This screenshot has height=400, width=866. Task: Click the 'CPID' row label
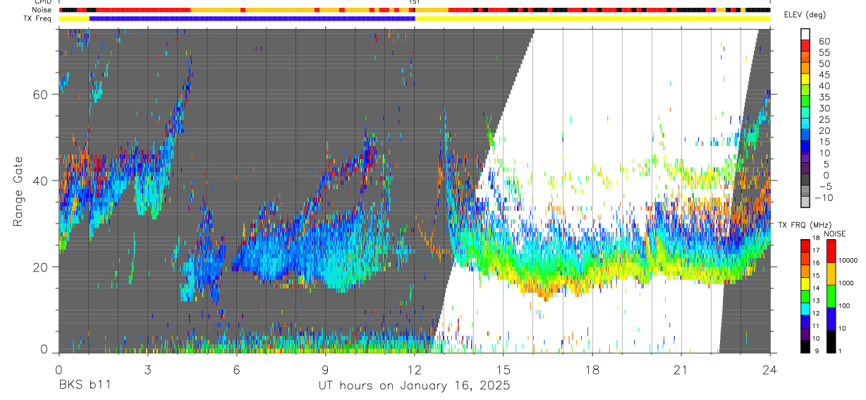click(x=44, y=2)
